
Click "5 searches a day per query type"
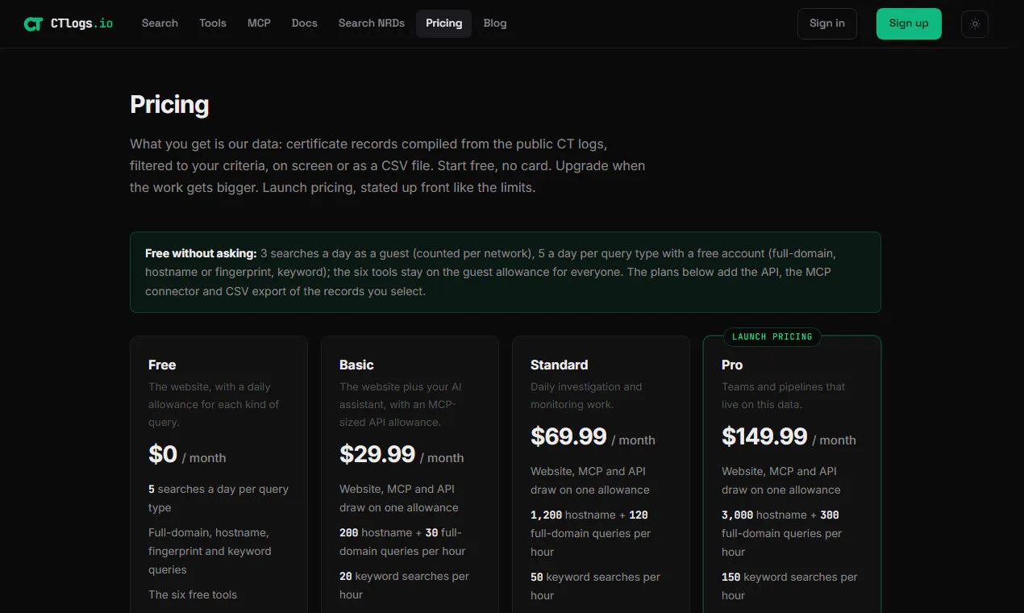(219, 498)
